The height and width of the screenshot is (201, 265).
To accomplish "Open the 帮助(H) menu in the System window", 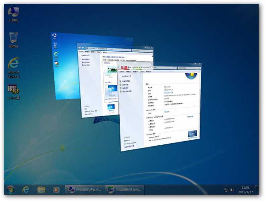I will pos(148,72).
